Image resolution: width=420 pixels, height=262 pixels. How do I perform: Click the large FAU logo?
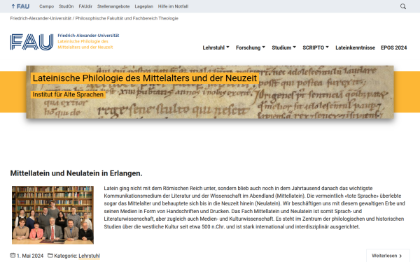pyautogui.click(x=32, y=42)
